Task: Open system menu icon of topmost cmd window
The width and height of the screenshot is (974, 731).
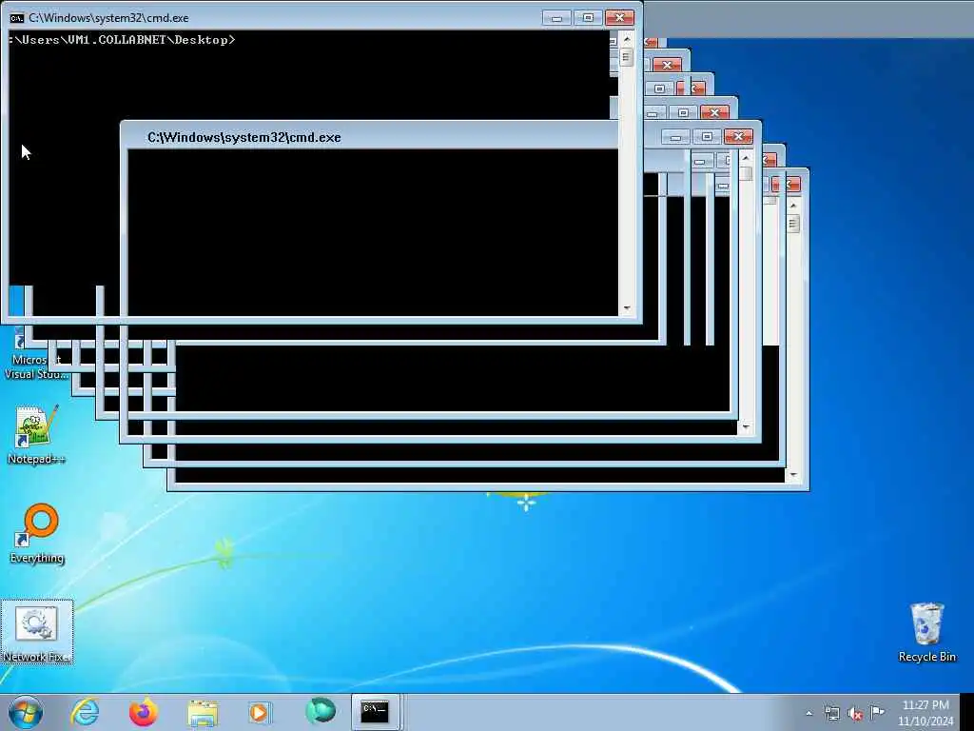Action: tap(17, 18)
